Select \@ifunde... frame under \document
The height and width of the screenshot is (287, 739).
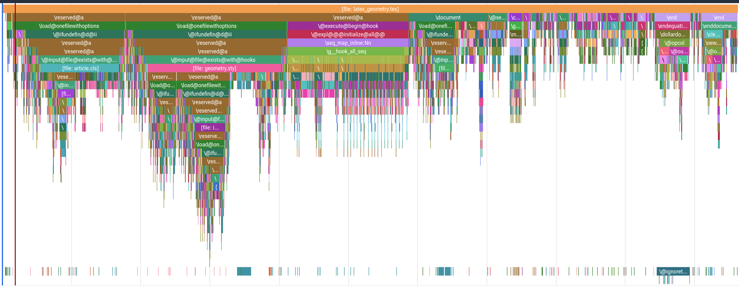(x=439, y=35)
